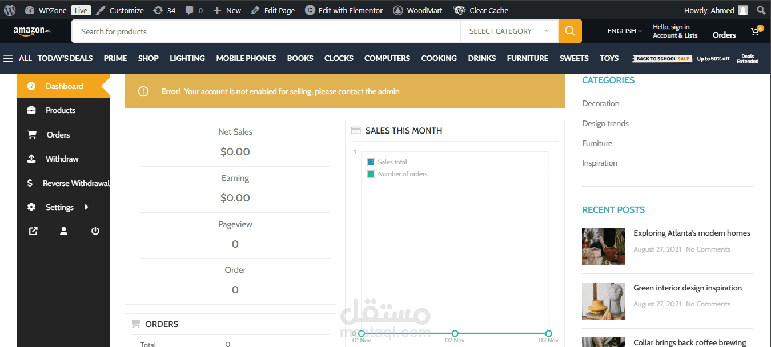Open the comments bubble icon
Screen dimensions: 771x347
[190, 10]
